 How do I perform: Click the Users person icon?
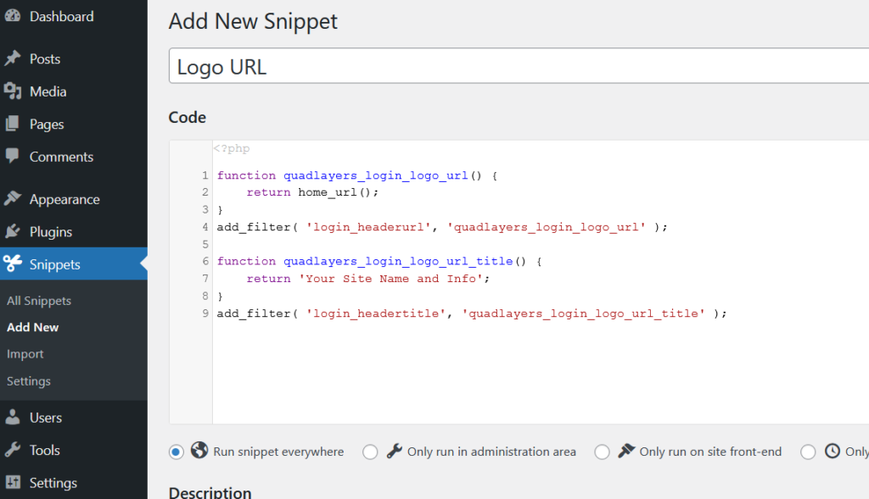click(x=12, y=417)
